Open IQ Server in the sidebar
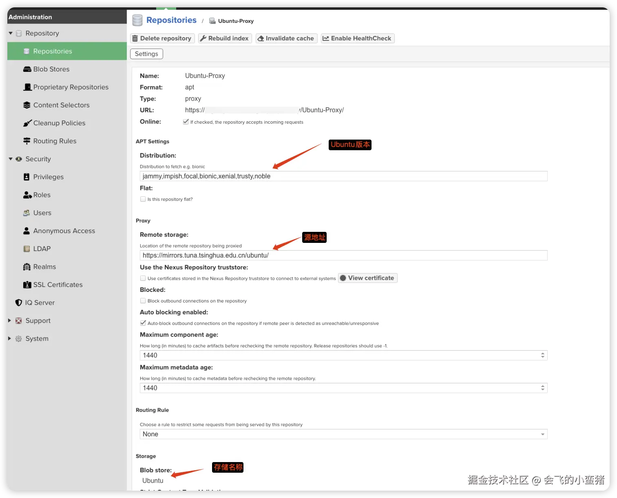This screenshot has height=498, width=617. pyautogui.click(x=67, y=302)
